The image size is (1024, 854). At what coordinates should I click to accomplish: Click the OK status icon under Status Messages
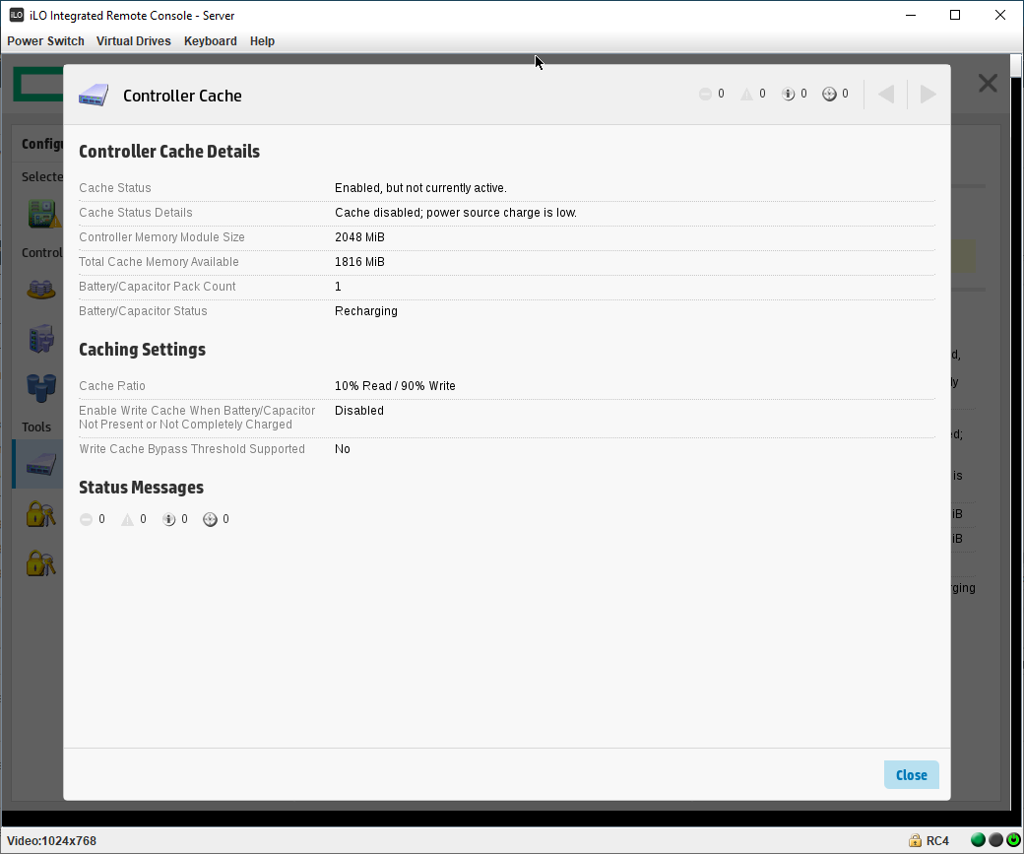pos(210,519)
